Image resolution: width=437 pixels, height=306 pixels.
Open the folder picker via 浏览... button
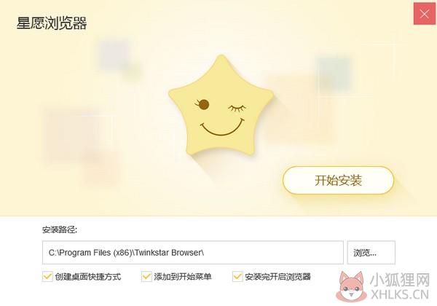pyautogui.click(x=371, y=253)
